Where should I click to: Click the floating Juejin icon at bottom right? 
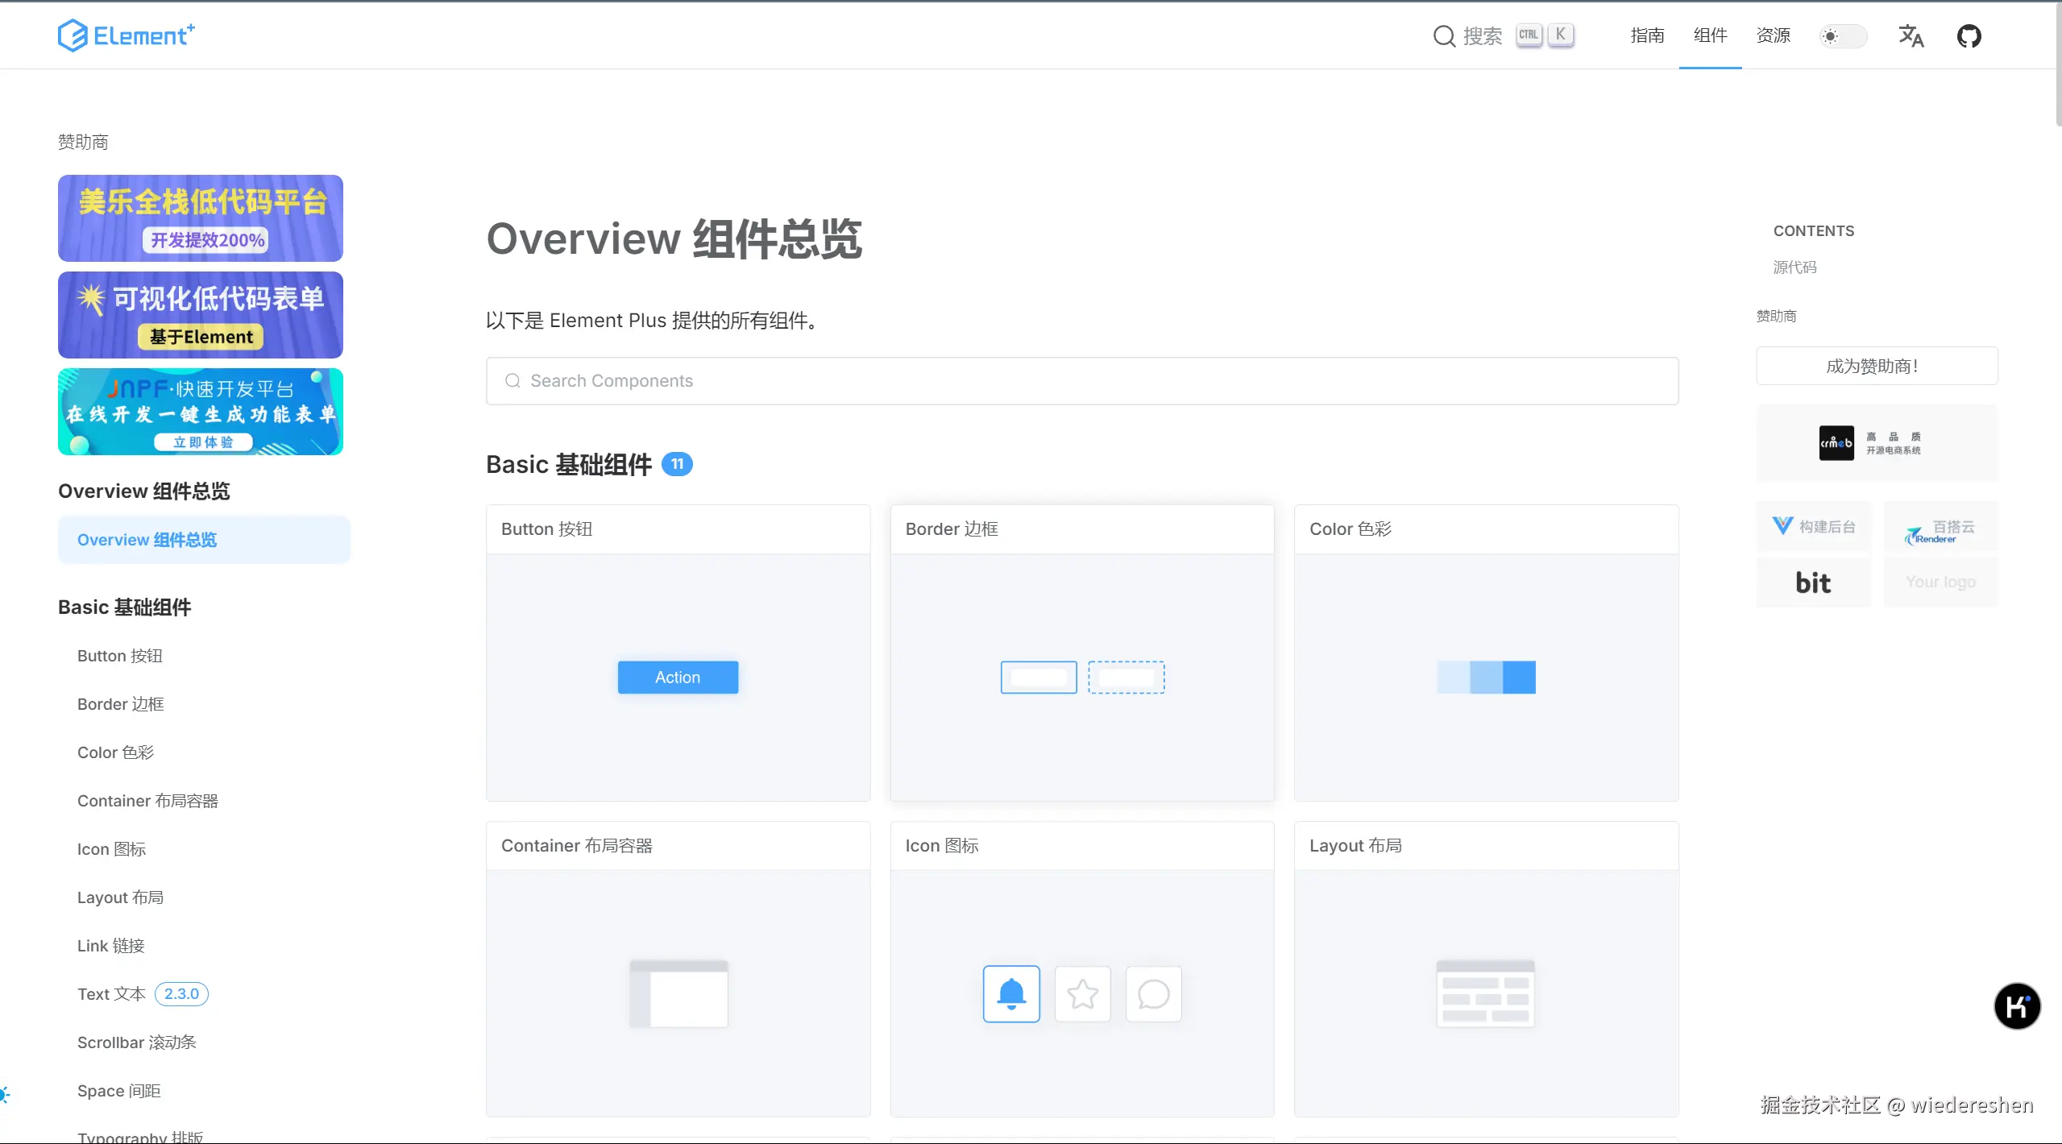(x=2017, y=1006)
